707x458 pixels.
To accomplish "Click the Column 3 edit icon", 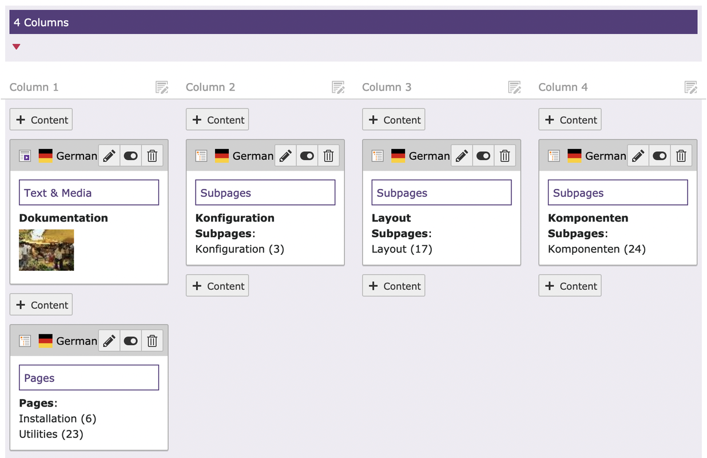I will 515,87.
